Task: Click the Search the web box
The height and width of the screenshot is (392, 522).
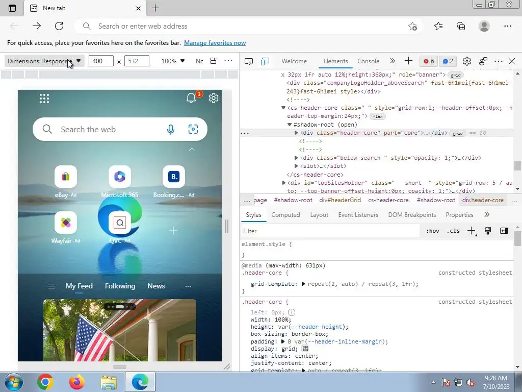Action: click(120, 129)
